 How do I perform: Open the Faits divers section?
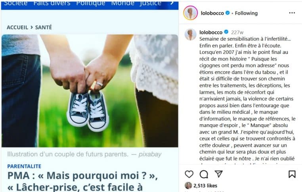coord(52,3)
